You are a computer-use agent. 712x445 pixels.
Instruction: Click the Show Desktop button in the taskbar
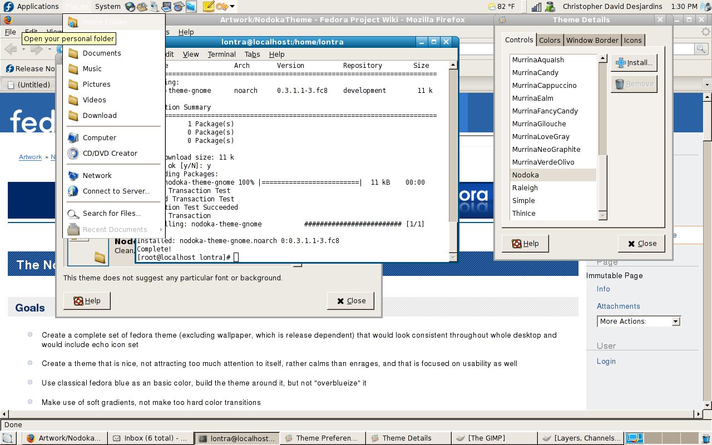8,438
